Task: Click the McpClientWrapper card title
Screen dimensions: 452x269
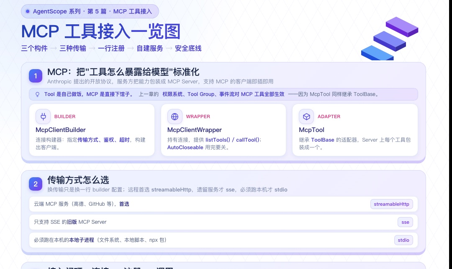Action: pyautogui.click(x=195, y=130)
